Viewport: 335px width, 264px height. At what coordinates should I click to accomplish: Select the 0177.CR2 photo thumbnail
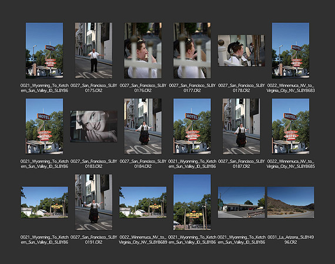(192, 50)
